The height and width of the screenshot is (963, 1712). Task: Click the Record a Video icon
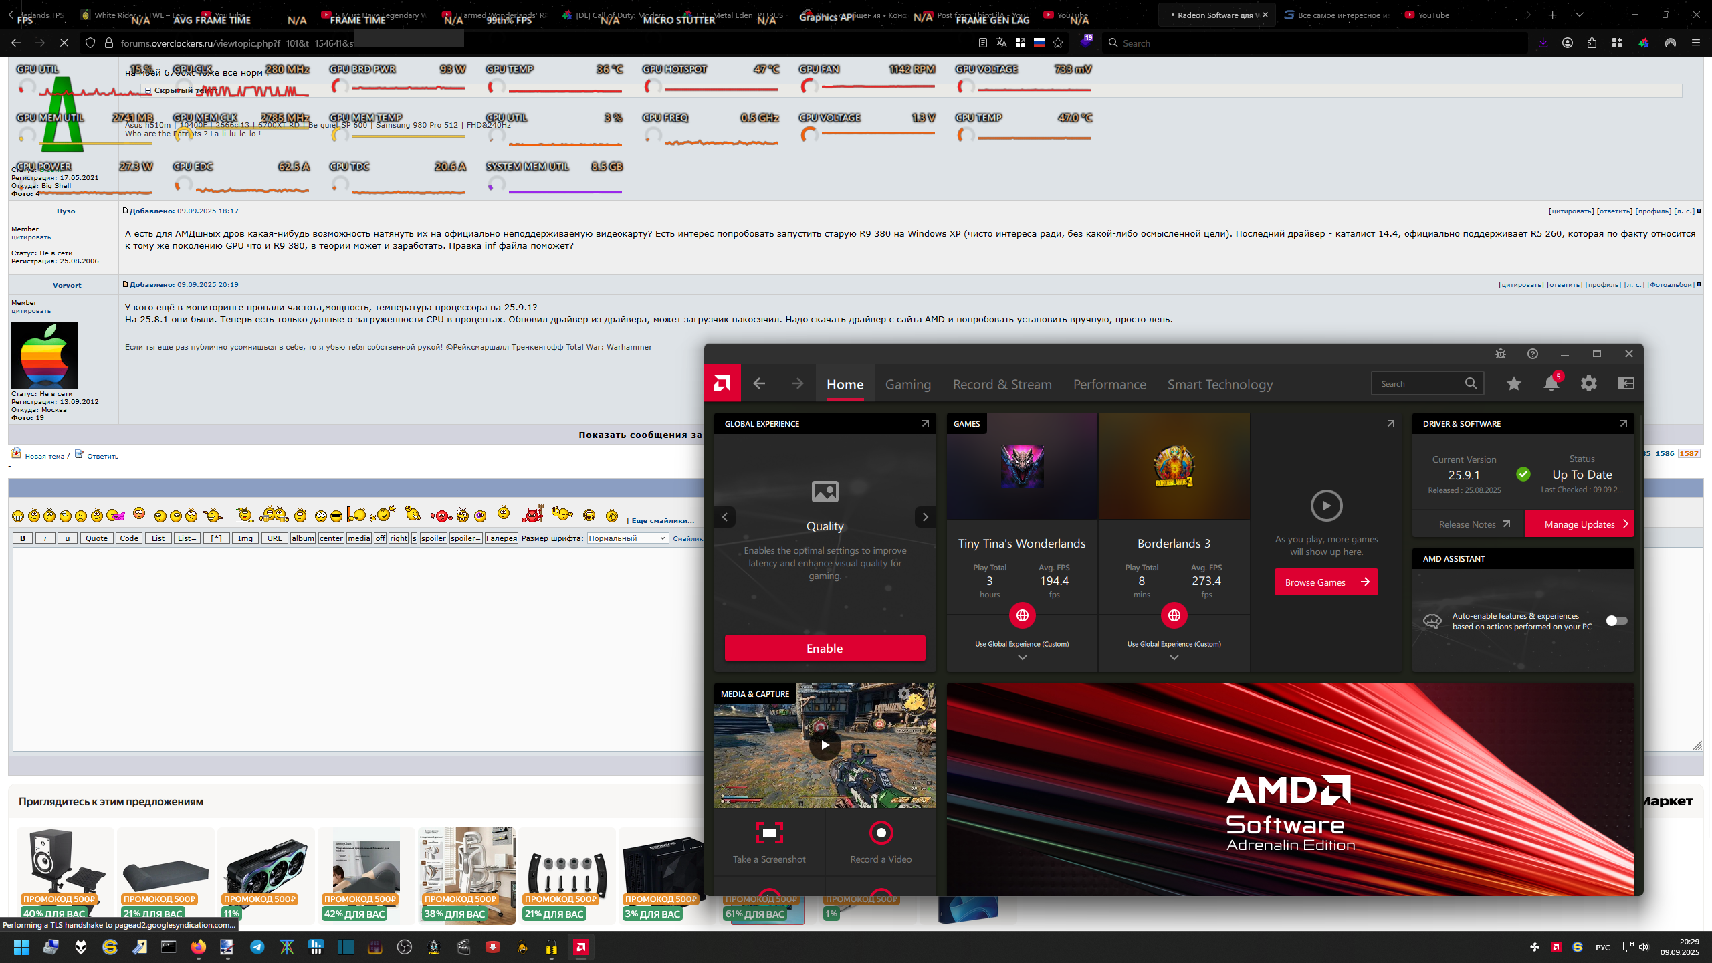point(881,833)
